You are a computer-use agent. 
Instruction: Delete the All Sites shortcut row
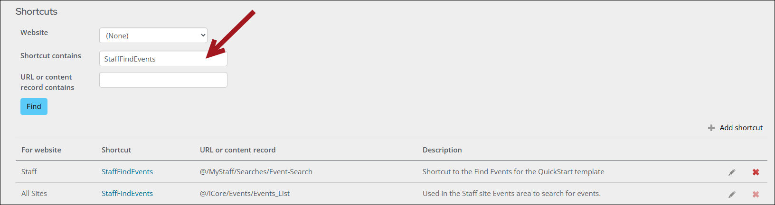[756, 194]
